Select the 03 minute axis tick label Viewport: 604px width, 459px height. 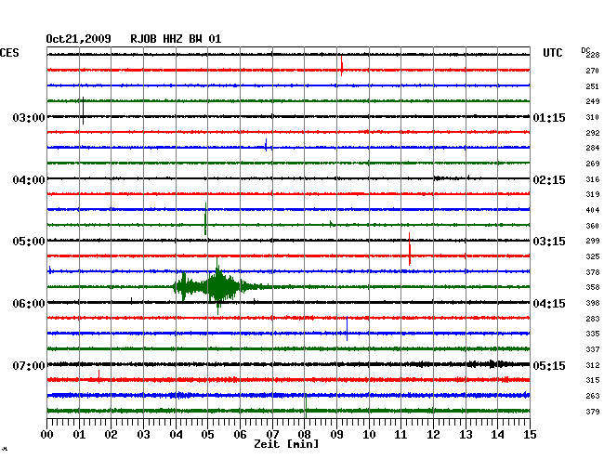tap(144, 435)
